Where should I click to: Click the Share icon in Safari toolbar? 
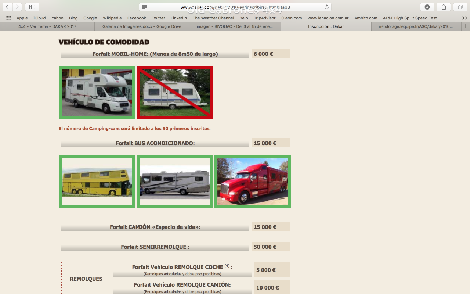(444, 7)
